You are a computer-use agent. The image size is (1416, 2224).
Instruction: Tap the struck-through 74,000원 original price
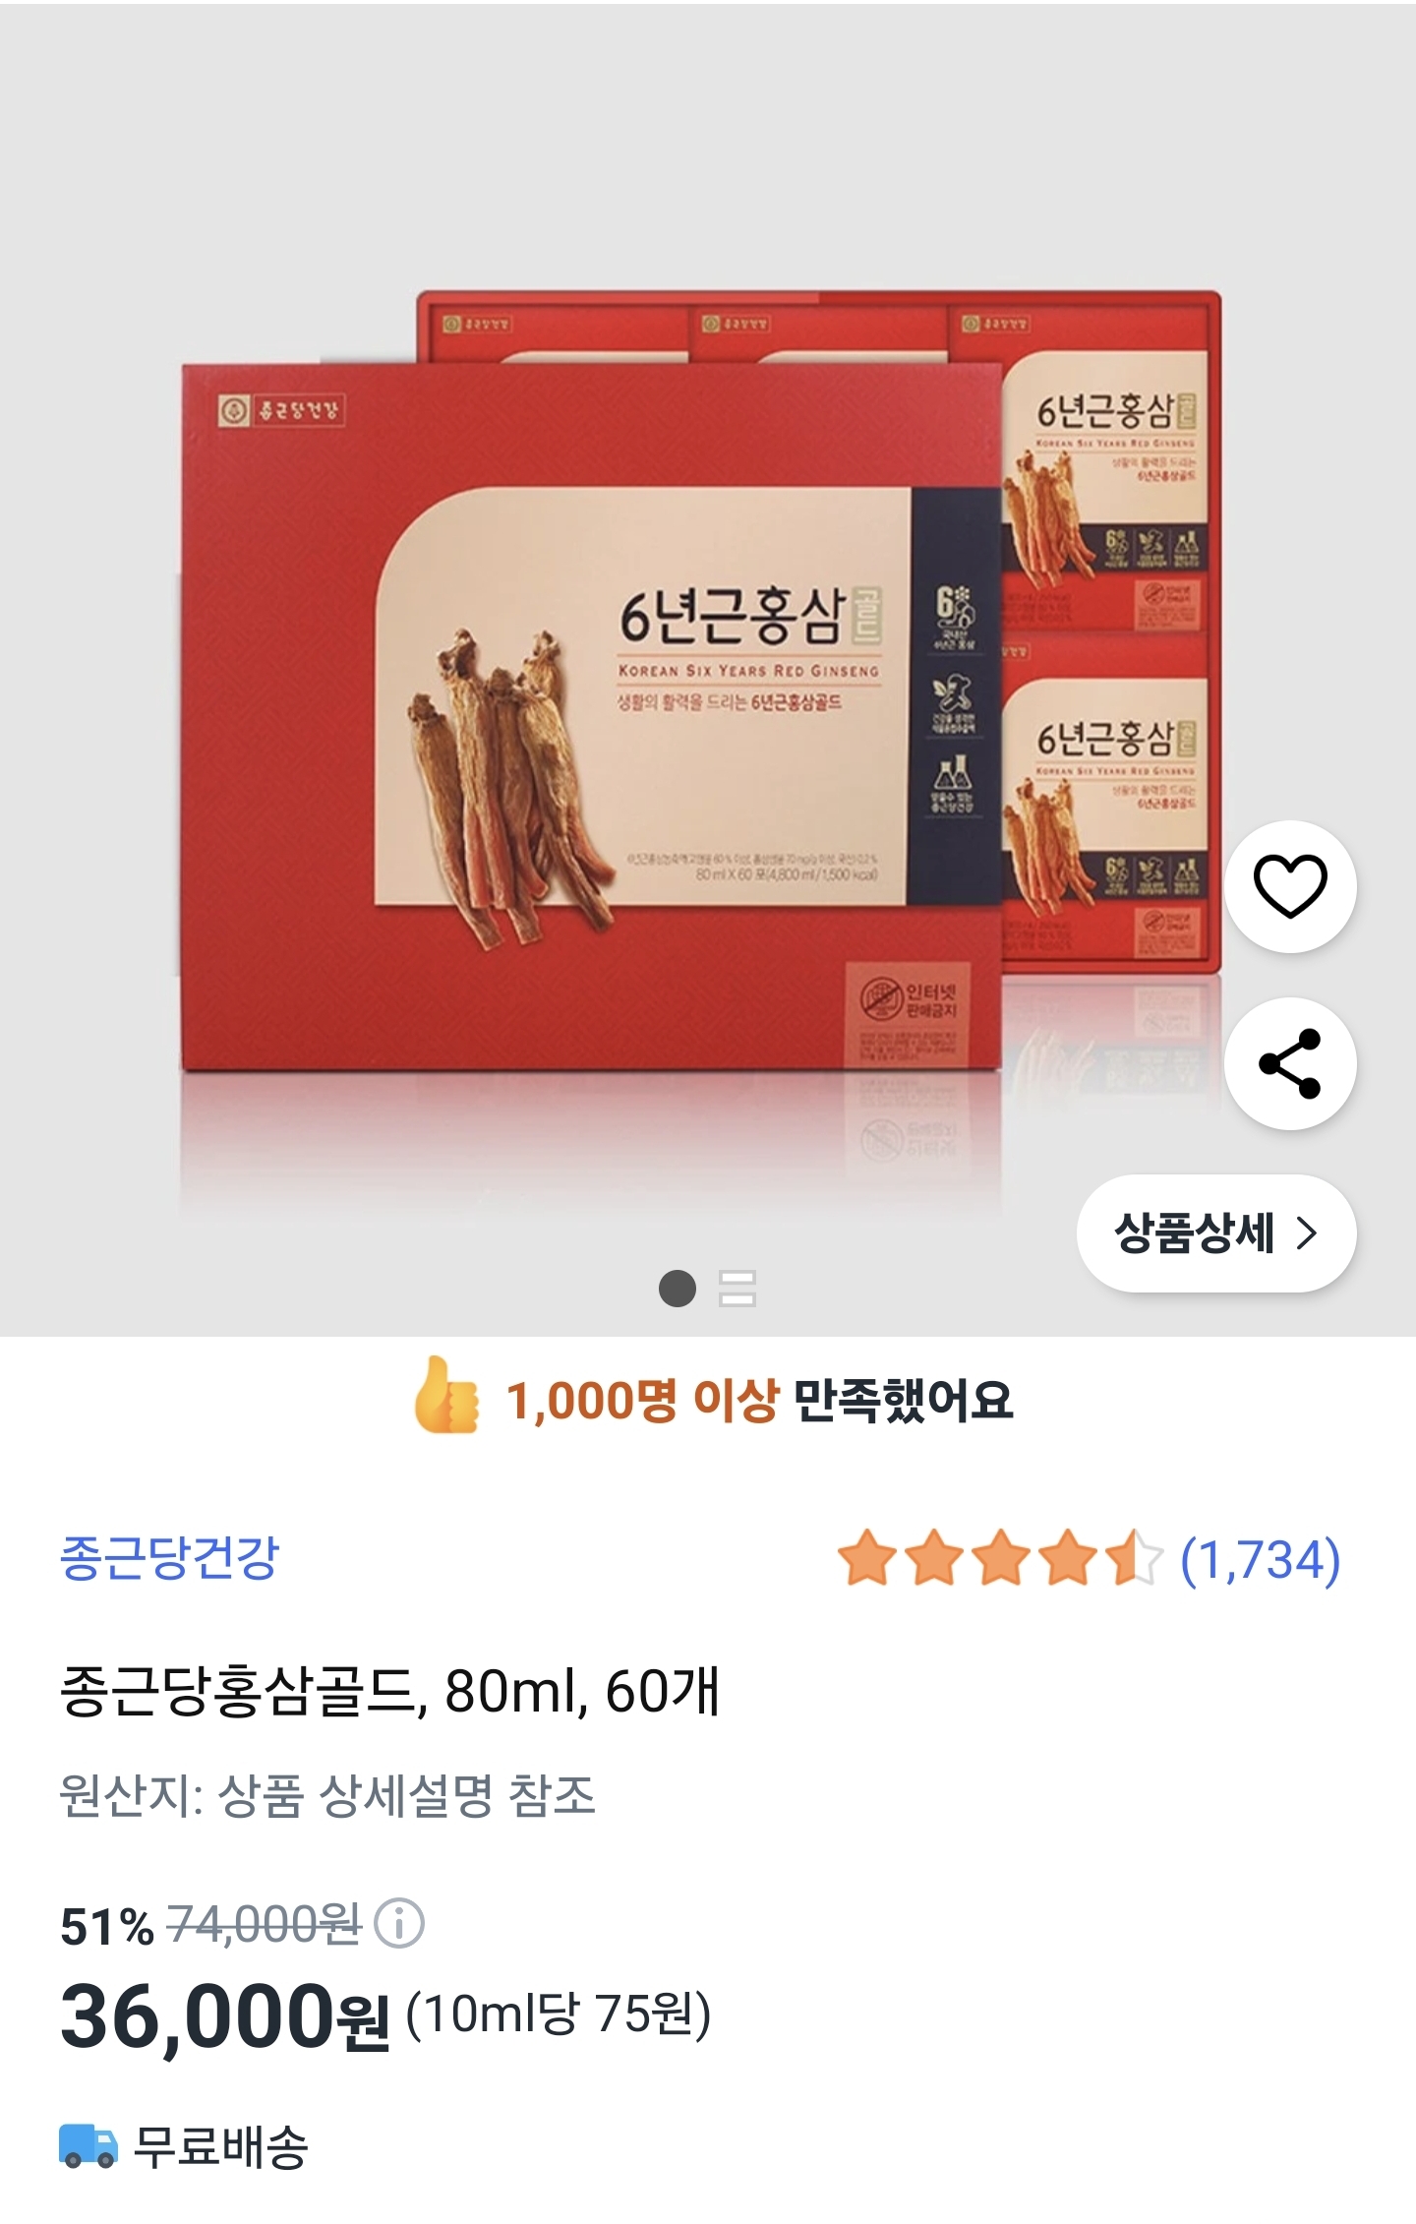pos(265,1924)
